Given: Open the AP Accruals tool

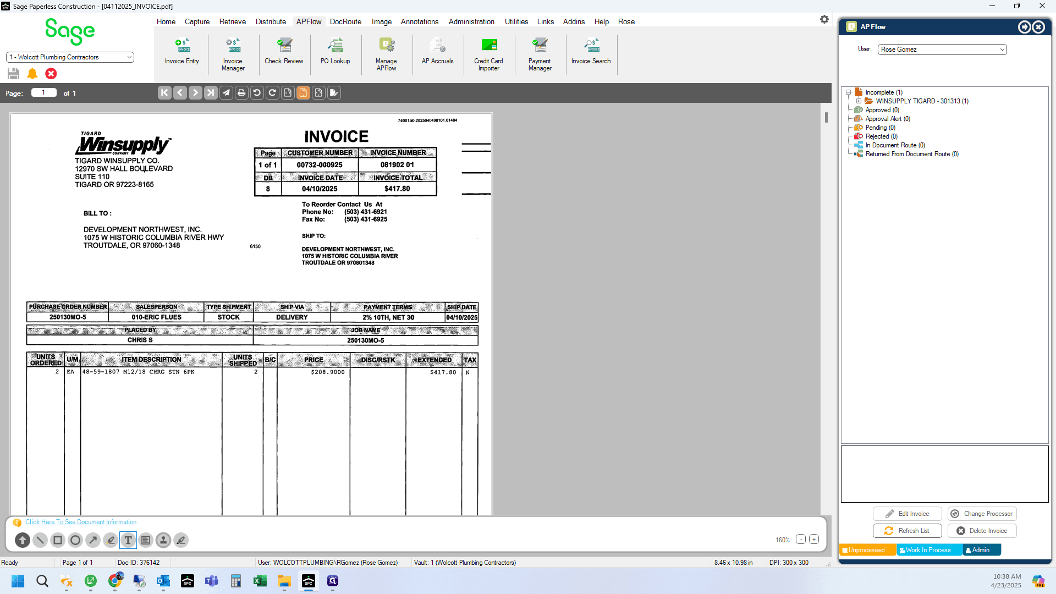Looking at the screenshot, I should (437, 52).
